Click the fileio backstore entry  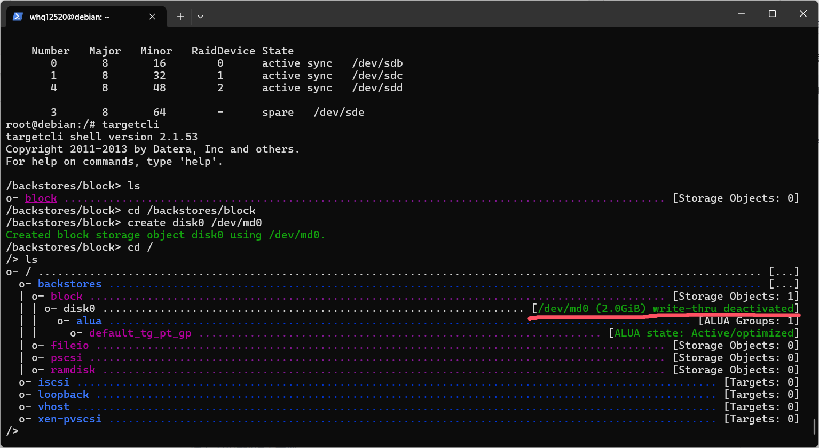69,346
